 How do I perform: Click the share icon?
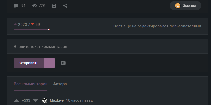click(65, 5)
